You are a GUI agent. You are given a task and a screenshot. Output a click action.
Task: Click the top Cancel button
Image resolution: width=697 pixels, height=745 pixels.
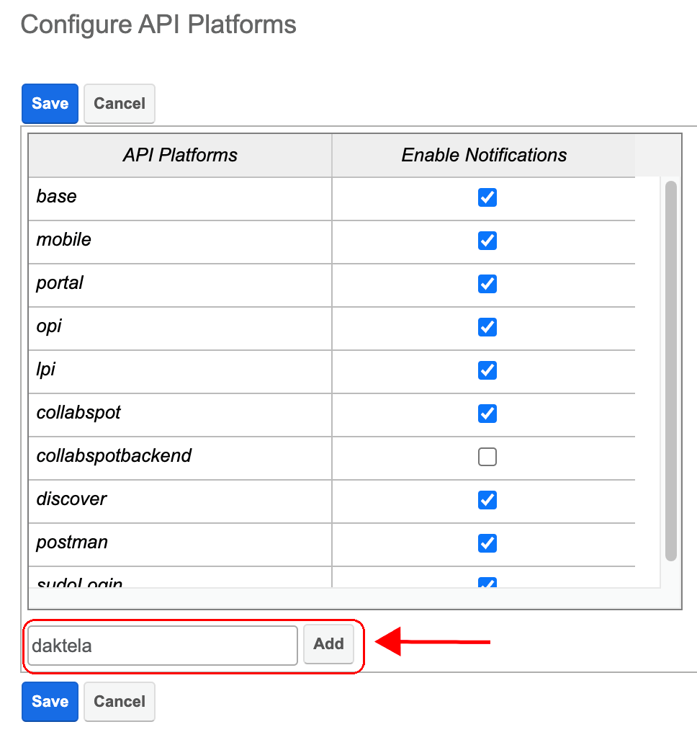point(119,104)
